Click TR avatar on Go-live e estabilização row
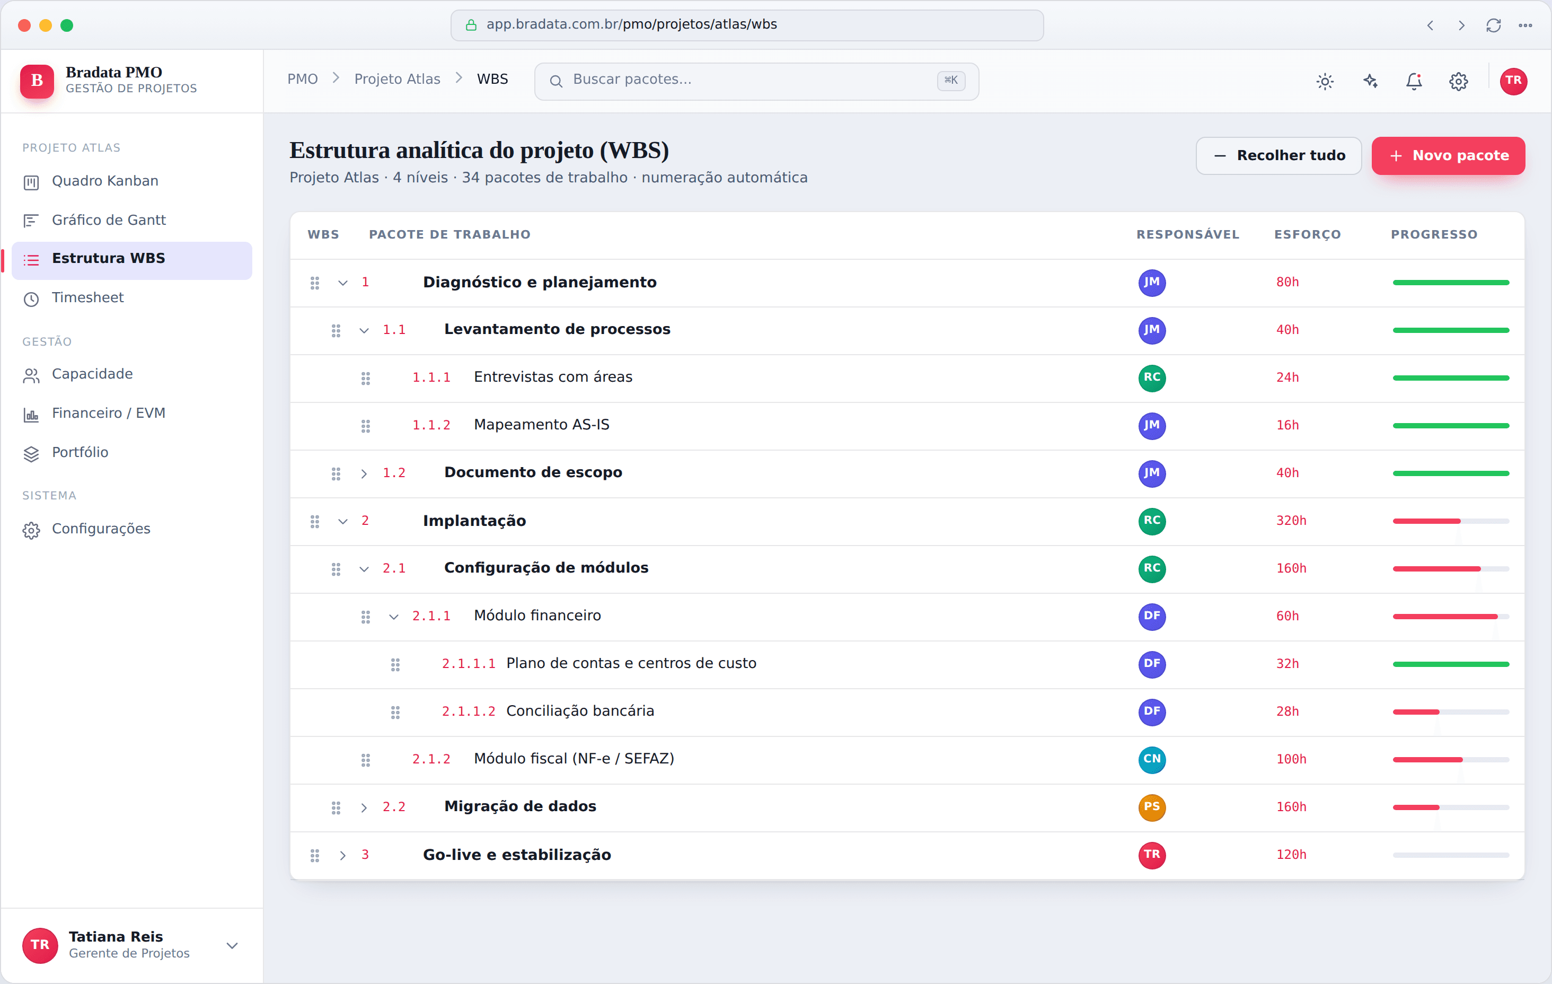 coord(1152,855)
